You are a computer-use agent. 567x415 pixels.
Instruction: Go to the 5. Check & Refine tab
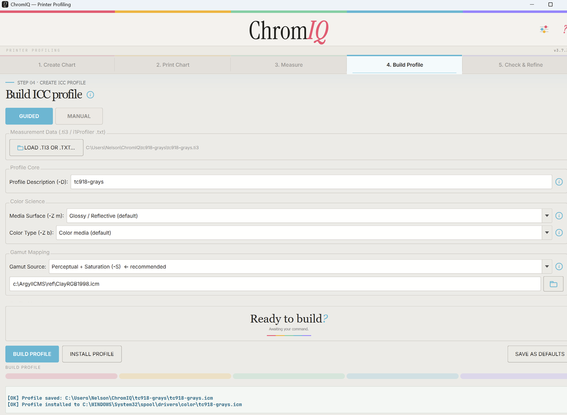(x=515, y=65)
